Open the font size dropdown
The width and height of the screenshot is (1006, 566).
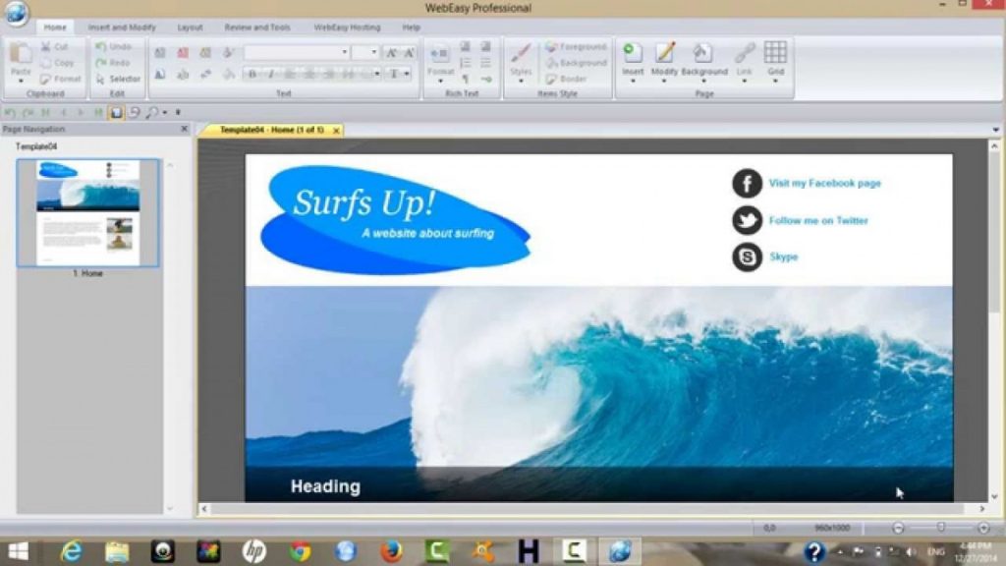pos(365,52)
